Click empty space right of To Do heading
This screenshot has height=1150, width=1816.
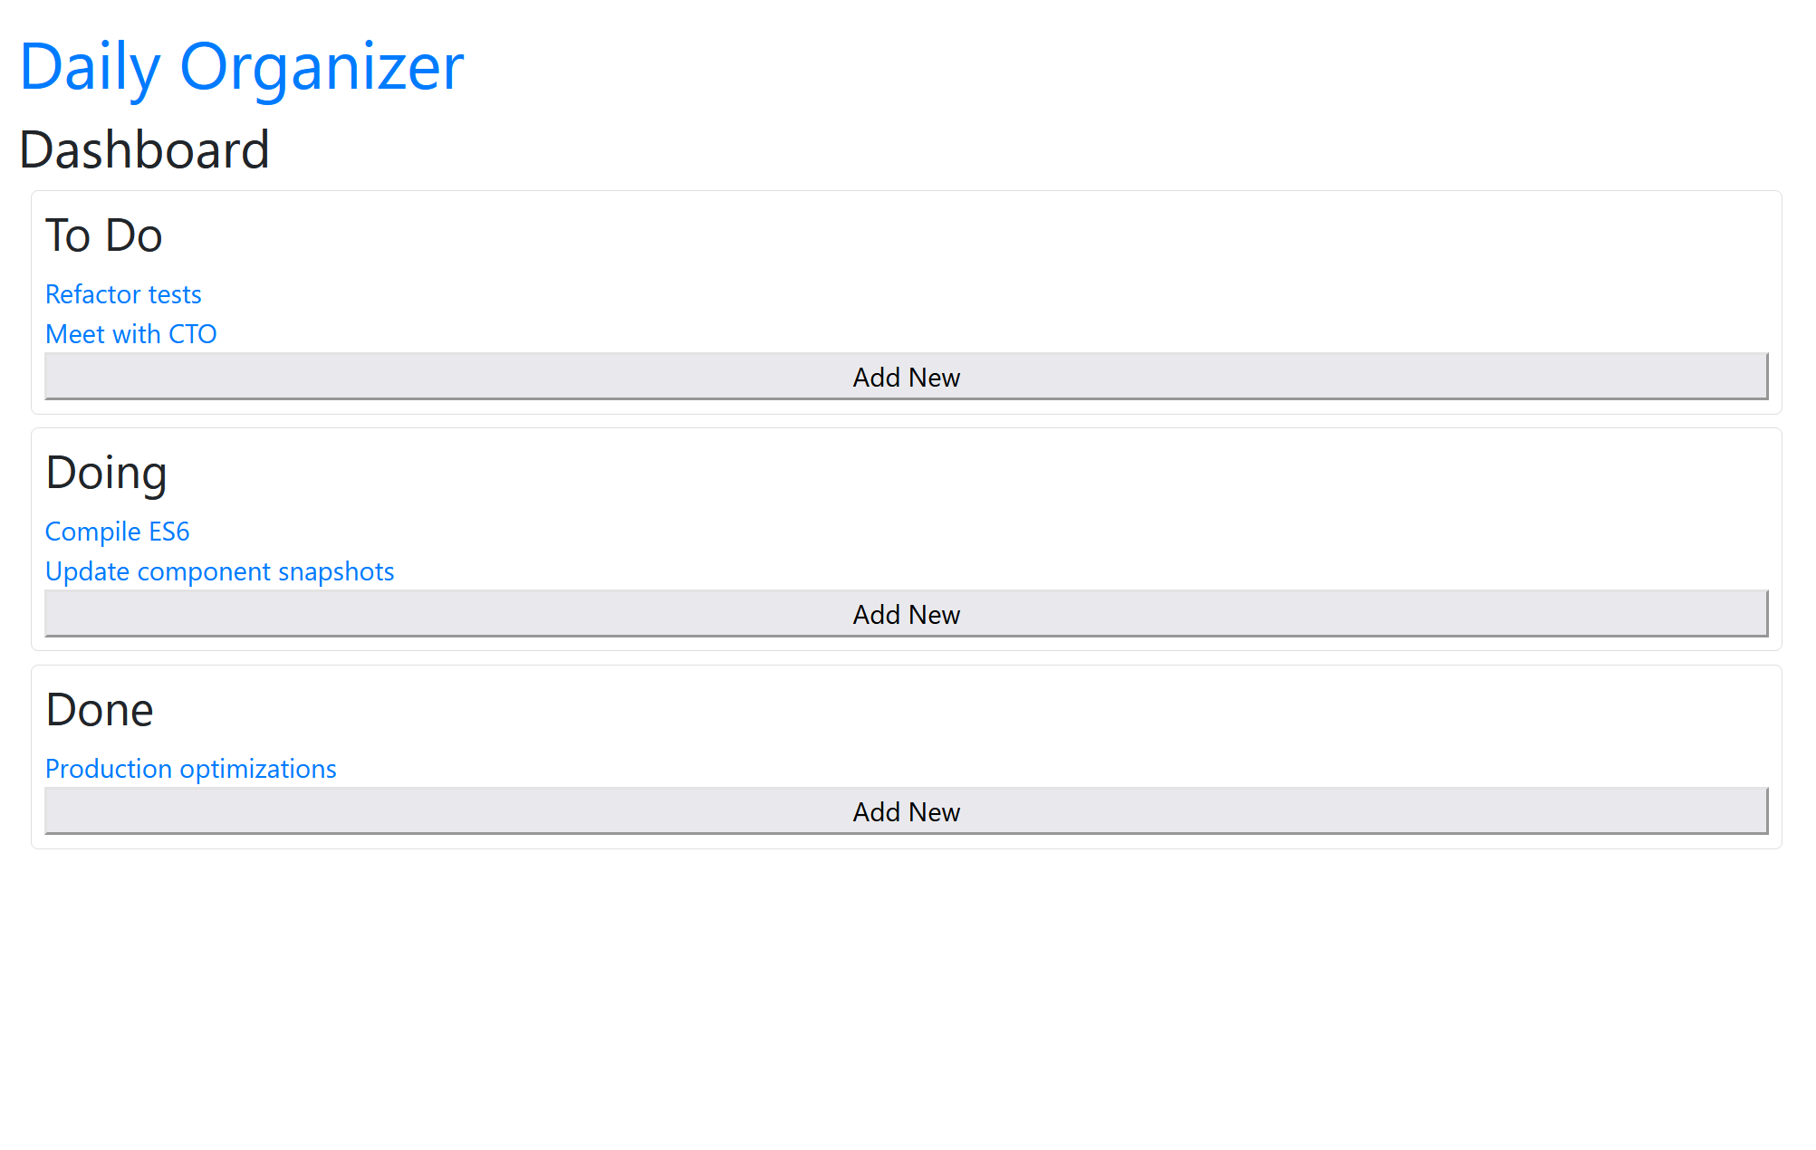(906, 236)
